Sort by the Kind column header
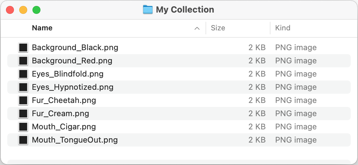This screenshot has height=165, width=358. (x=282, y=28)
